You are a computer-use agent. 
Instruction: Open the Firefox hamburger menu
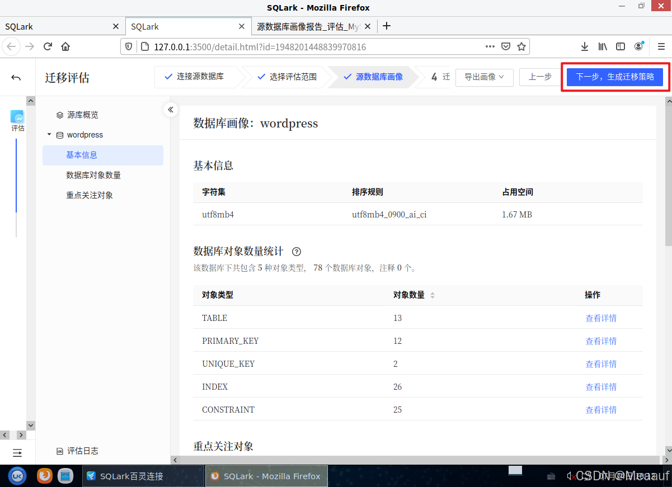point(660,46)
